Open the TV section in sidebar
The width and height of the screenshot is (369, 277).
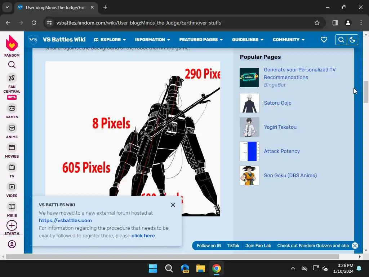[x=12, y=167]
